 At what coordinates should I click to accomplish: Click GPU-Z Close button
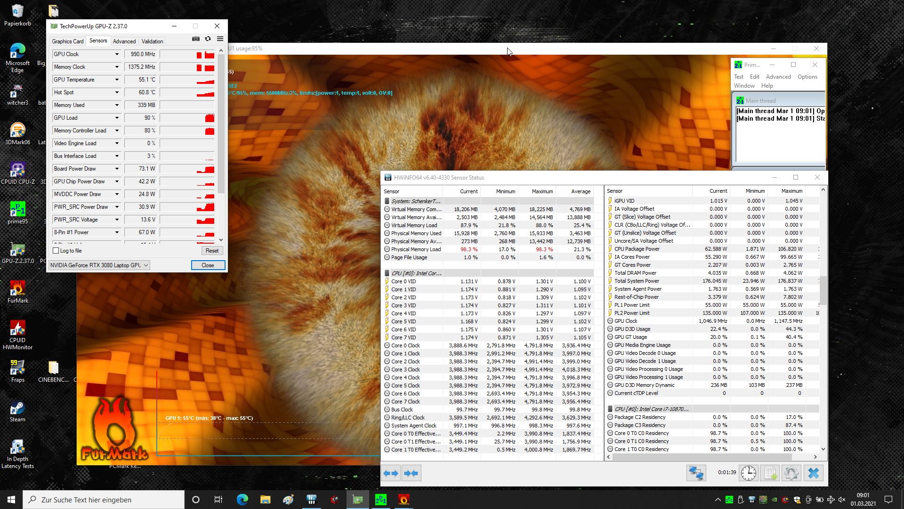click(x=208, y=265)
